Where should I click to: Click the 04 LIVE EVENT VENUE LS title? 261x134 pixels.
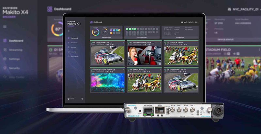[104, 70]
